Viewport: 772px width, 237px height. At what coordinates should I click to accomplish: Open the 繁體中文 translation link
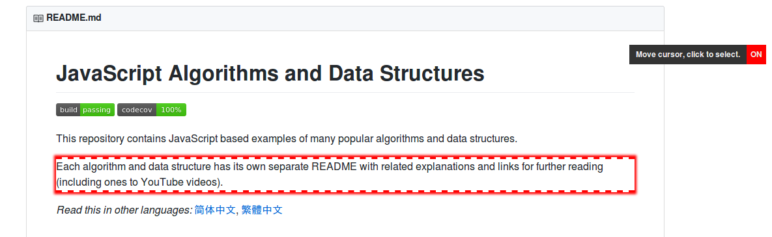(x=262, y=210)
